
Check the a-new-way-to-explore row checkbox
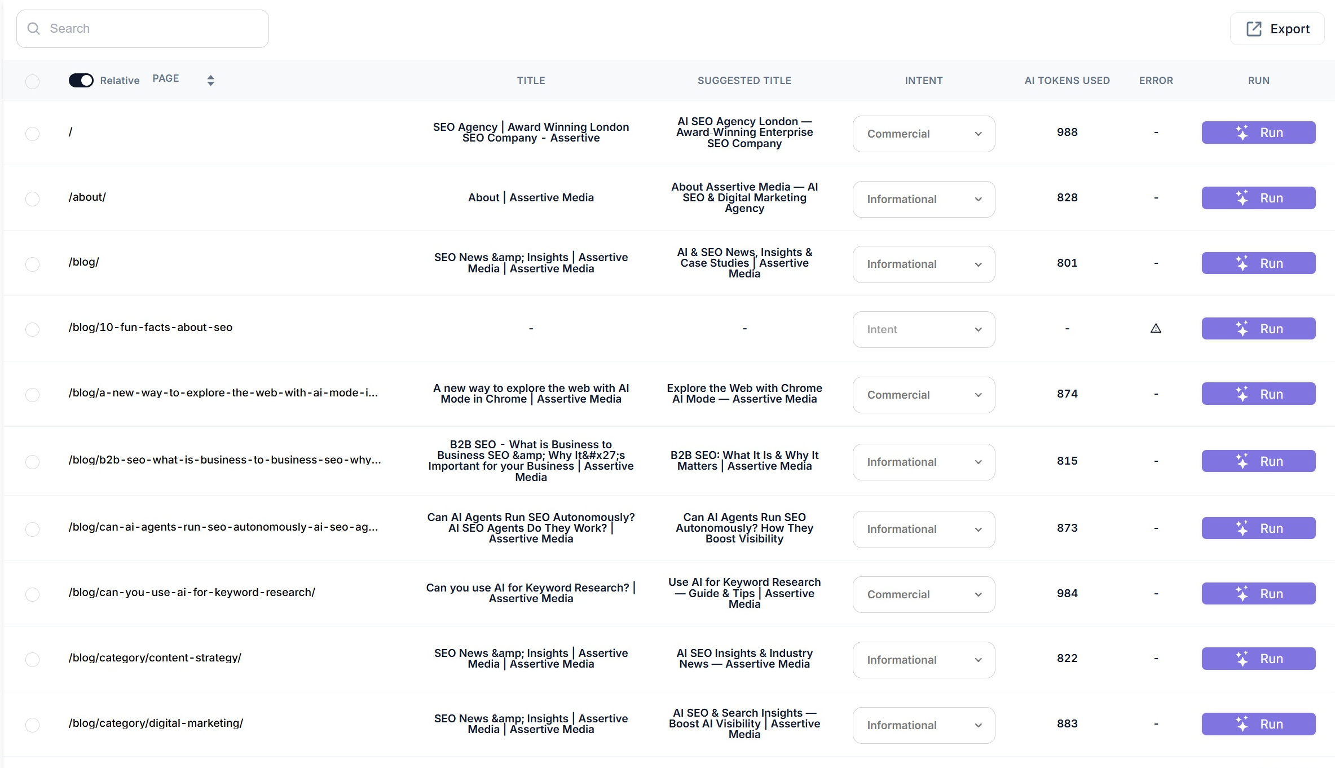(x=33, y=395)
